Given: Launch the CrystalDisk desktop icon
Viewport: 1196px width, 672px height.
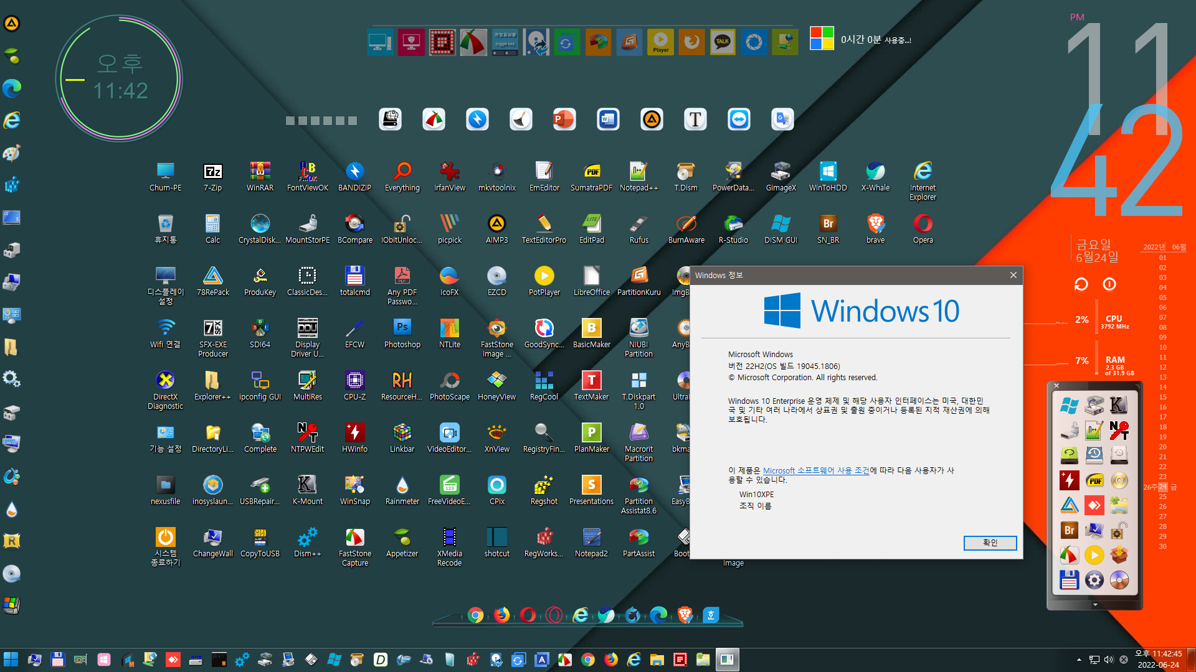Looking at the screenshot, I should (260, 229).
